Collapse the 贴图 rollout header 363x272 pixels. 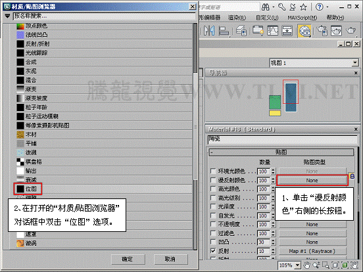pyautogui.click(x=281, y=152)
